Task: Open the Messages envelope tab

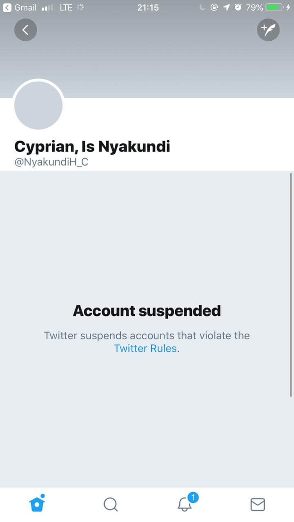Action: point(257,504)
